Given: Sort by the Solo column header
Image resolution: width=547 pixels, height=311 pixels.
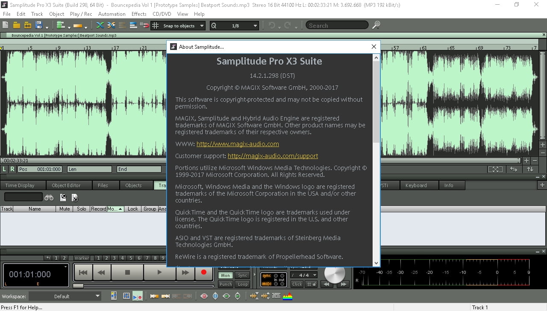Looking at the screenshot, I should pyautogui.click(x=82, y=209).
